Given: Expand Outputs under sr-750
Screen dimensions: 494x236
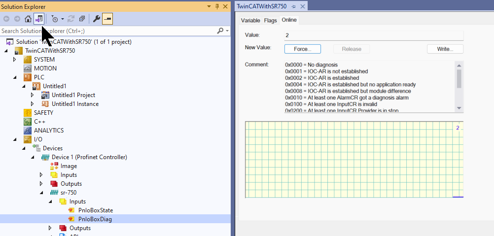Looking at the screenshot, I should [x=50, y=228].
